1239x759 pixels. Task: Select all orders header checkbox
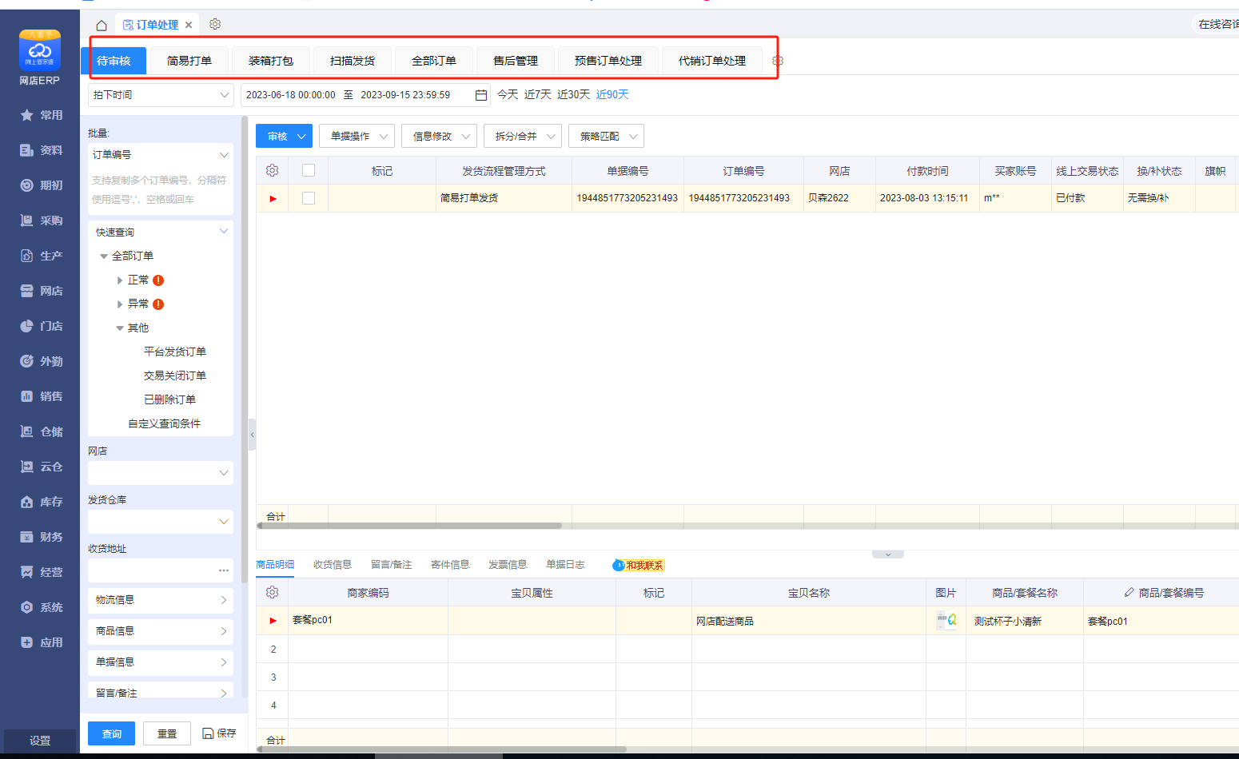tap(309, 170)
